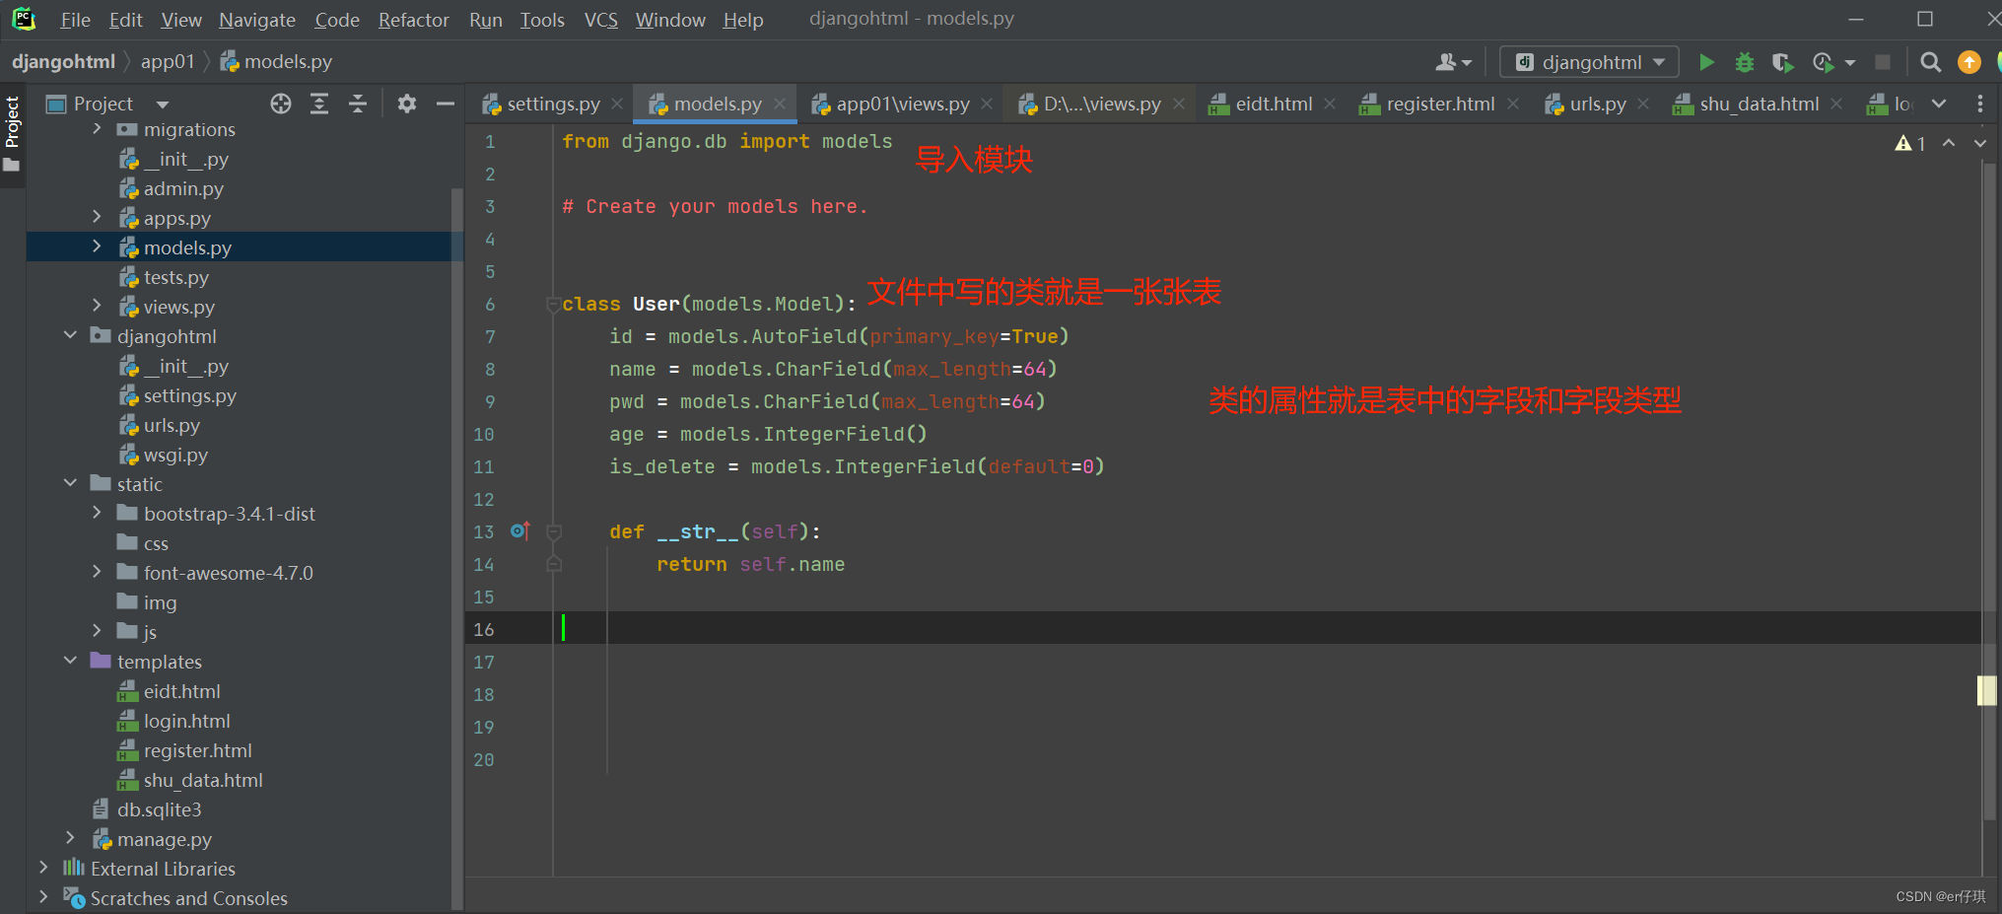Select tests.py in the project tree
Viewport: 2002px width, 914px height.
tap(175, 277)
